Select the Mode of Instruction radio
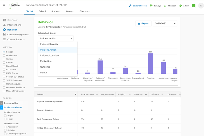The height and width of the screenshot is (136, 204). [4, 91]
